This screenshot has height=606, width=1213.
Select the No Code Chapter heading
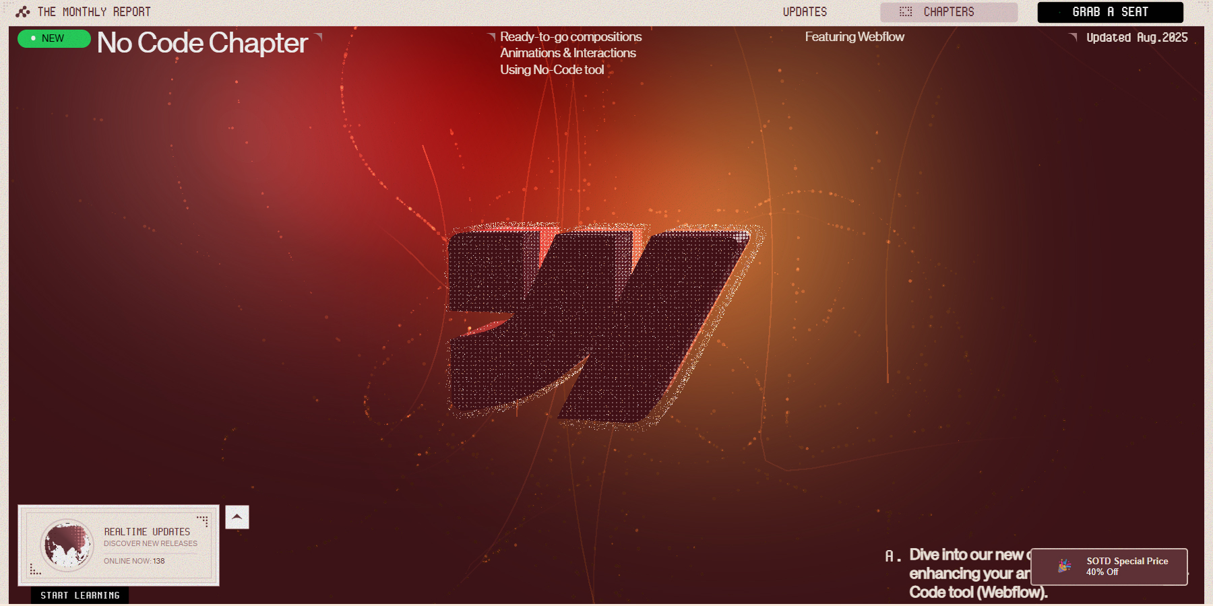tap(202, 43)
